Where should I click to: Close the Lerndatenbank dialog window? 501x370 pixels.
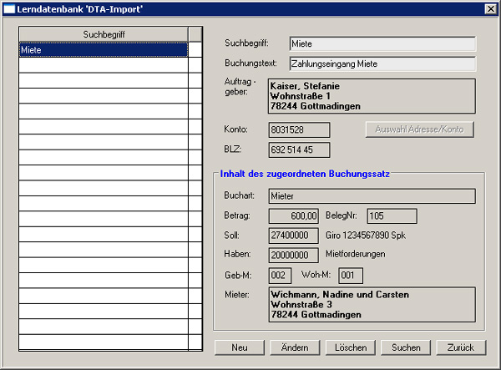coord(490,8)
